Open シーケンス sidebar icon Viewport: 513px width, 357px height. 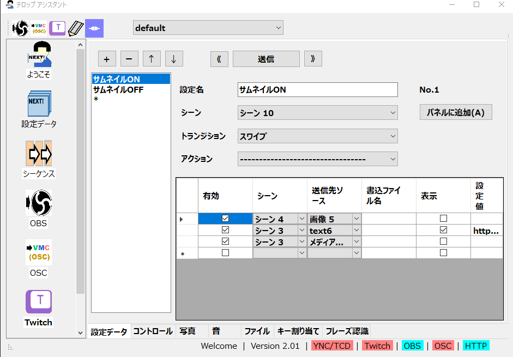[39, 159]
